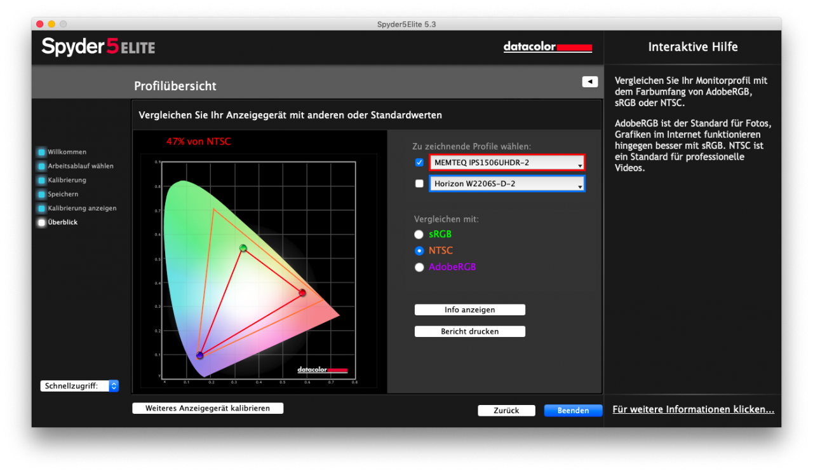Image resolution: width=813 pixels, height=473 pixels.
Task: Click the Überblick step indicator icon
Action: click(42, 223)
